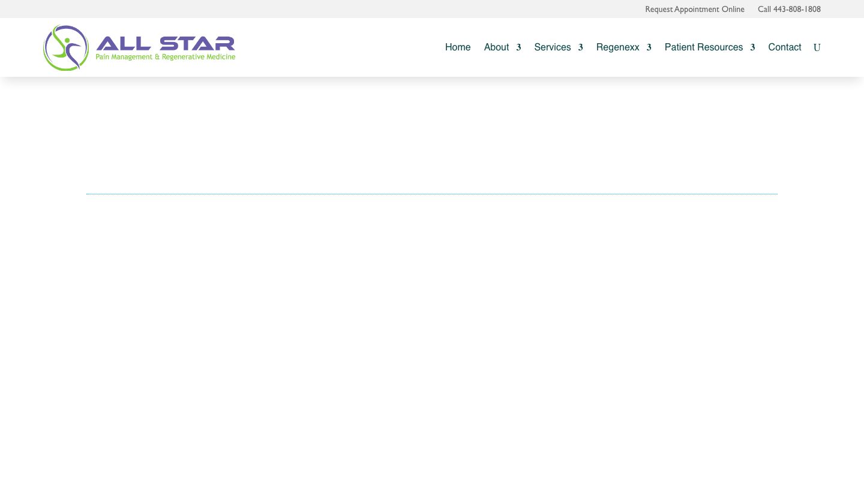Navigate to the Contact page

tap(784, 47)
